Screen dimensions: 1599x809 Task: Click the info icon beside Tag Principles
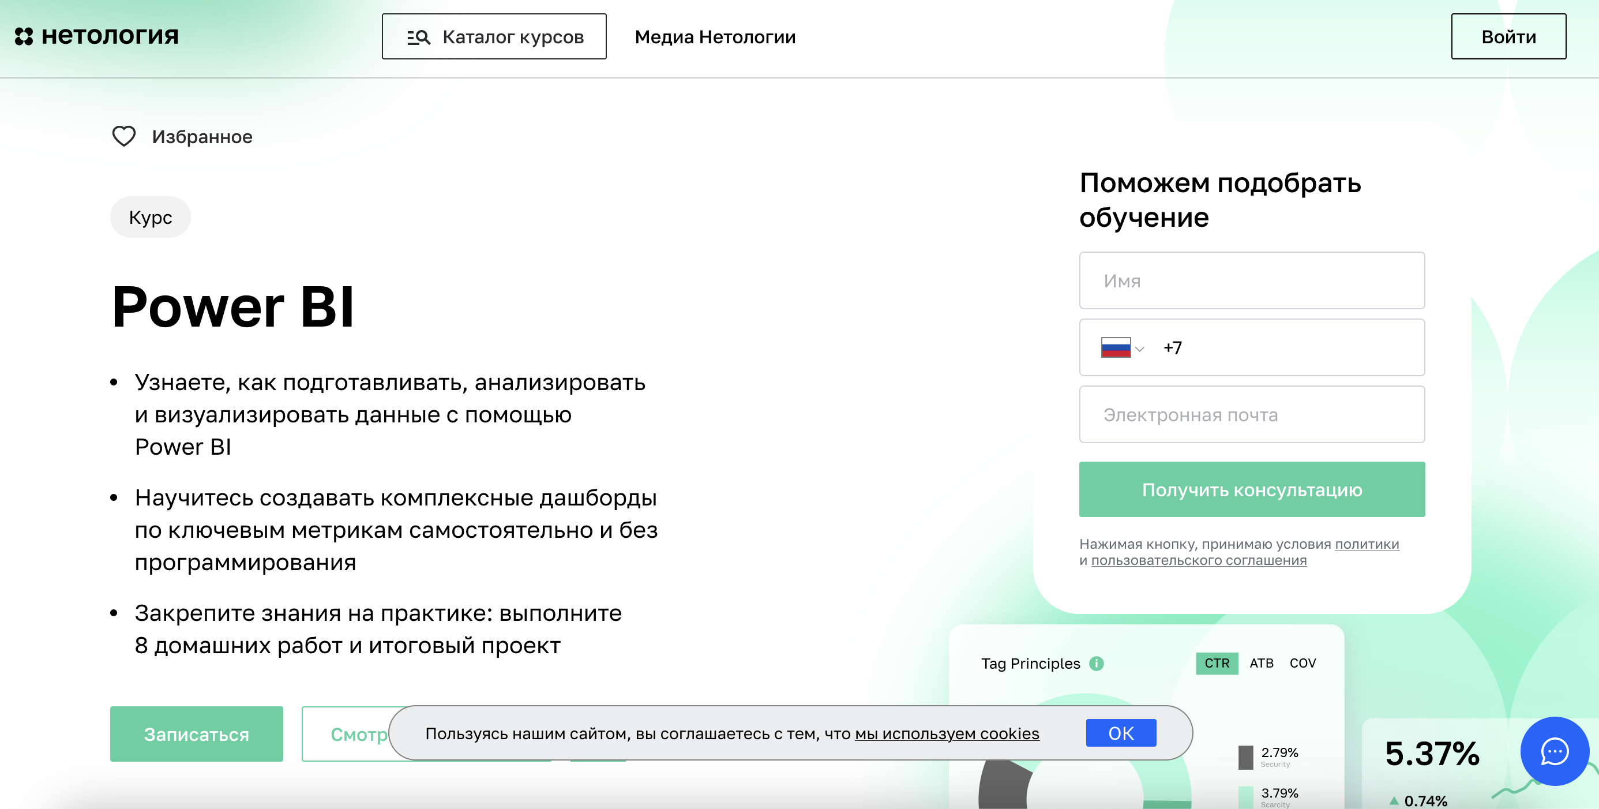pos(1097,663)
